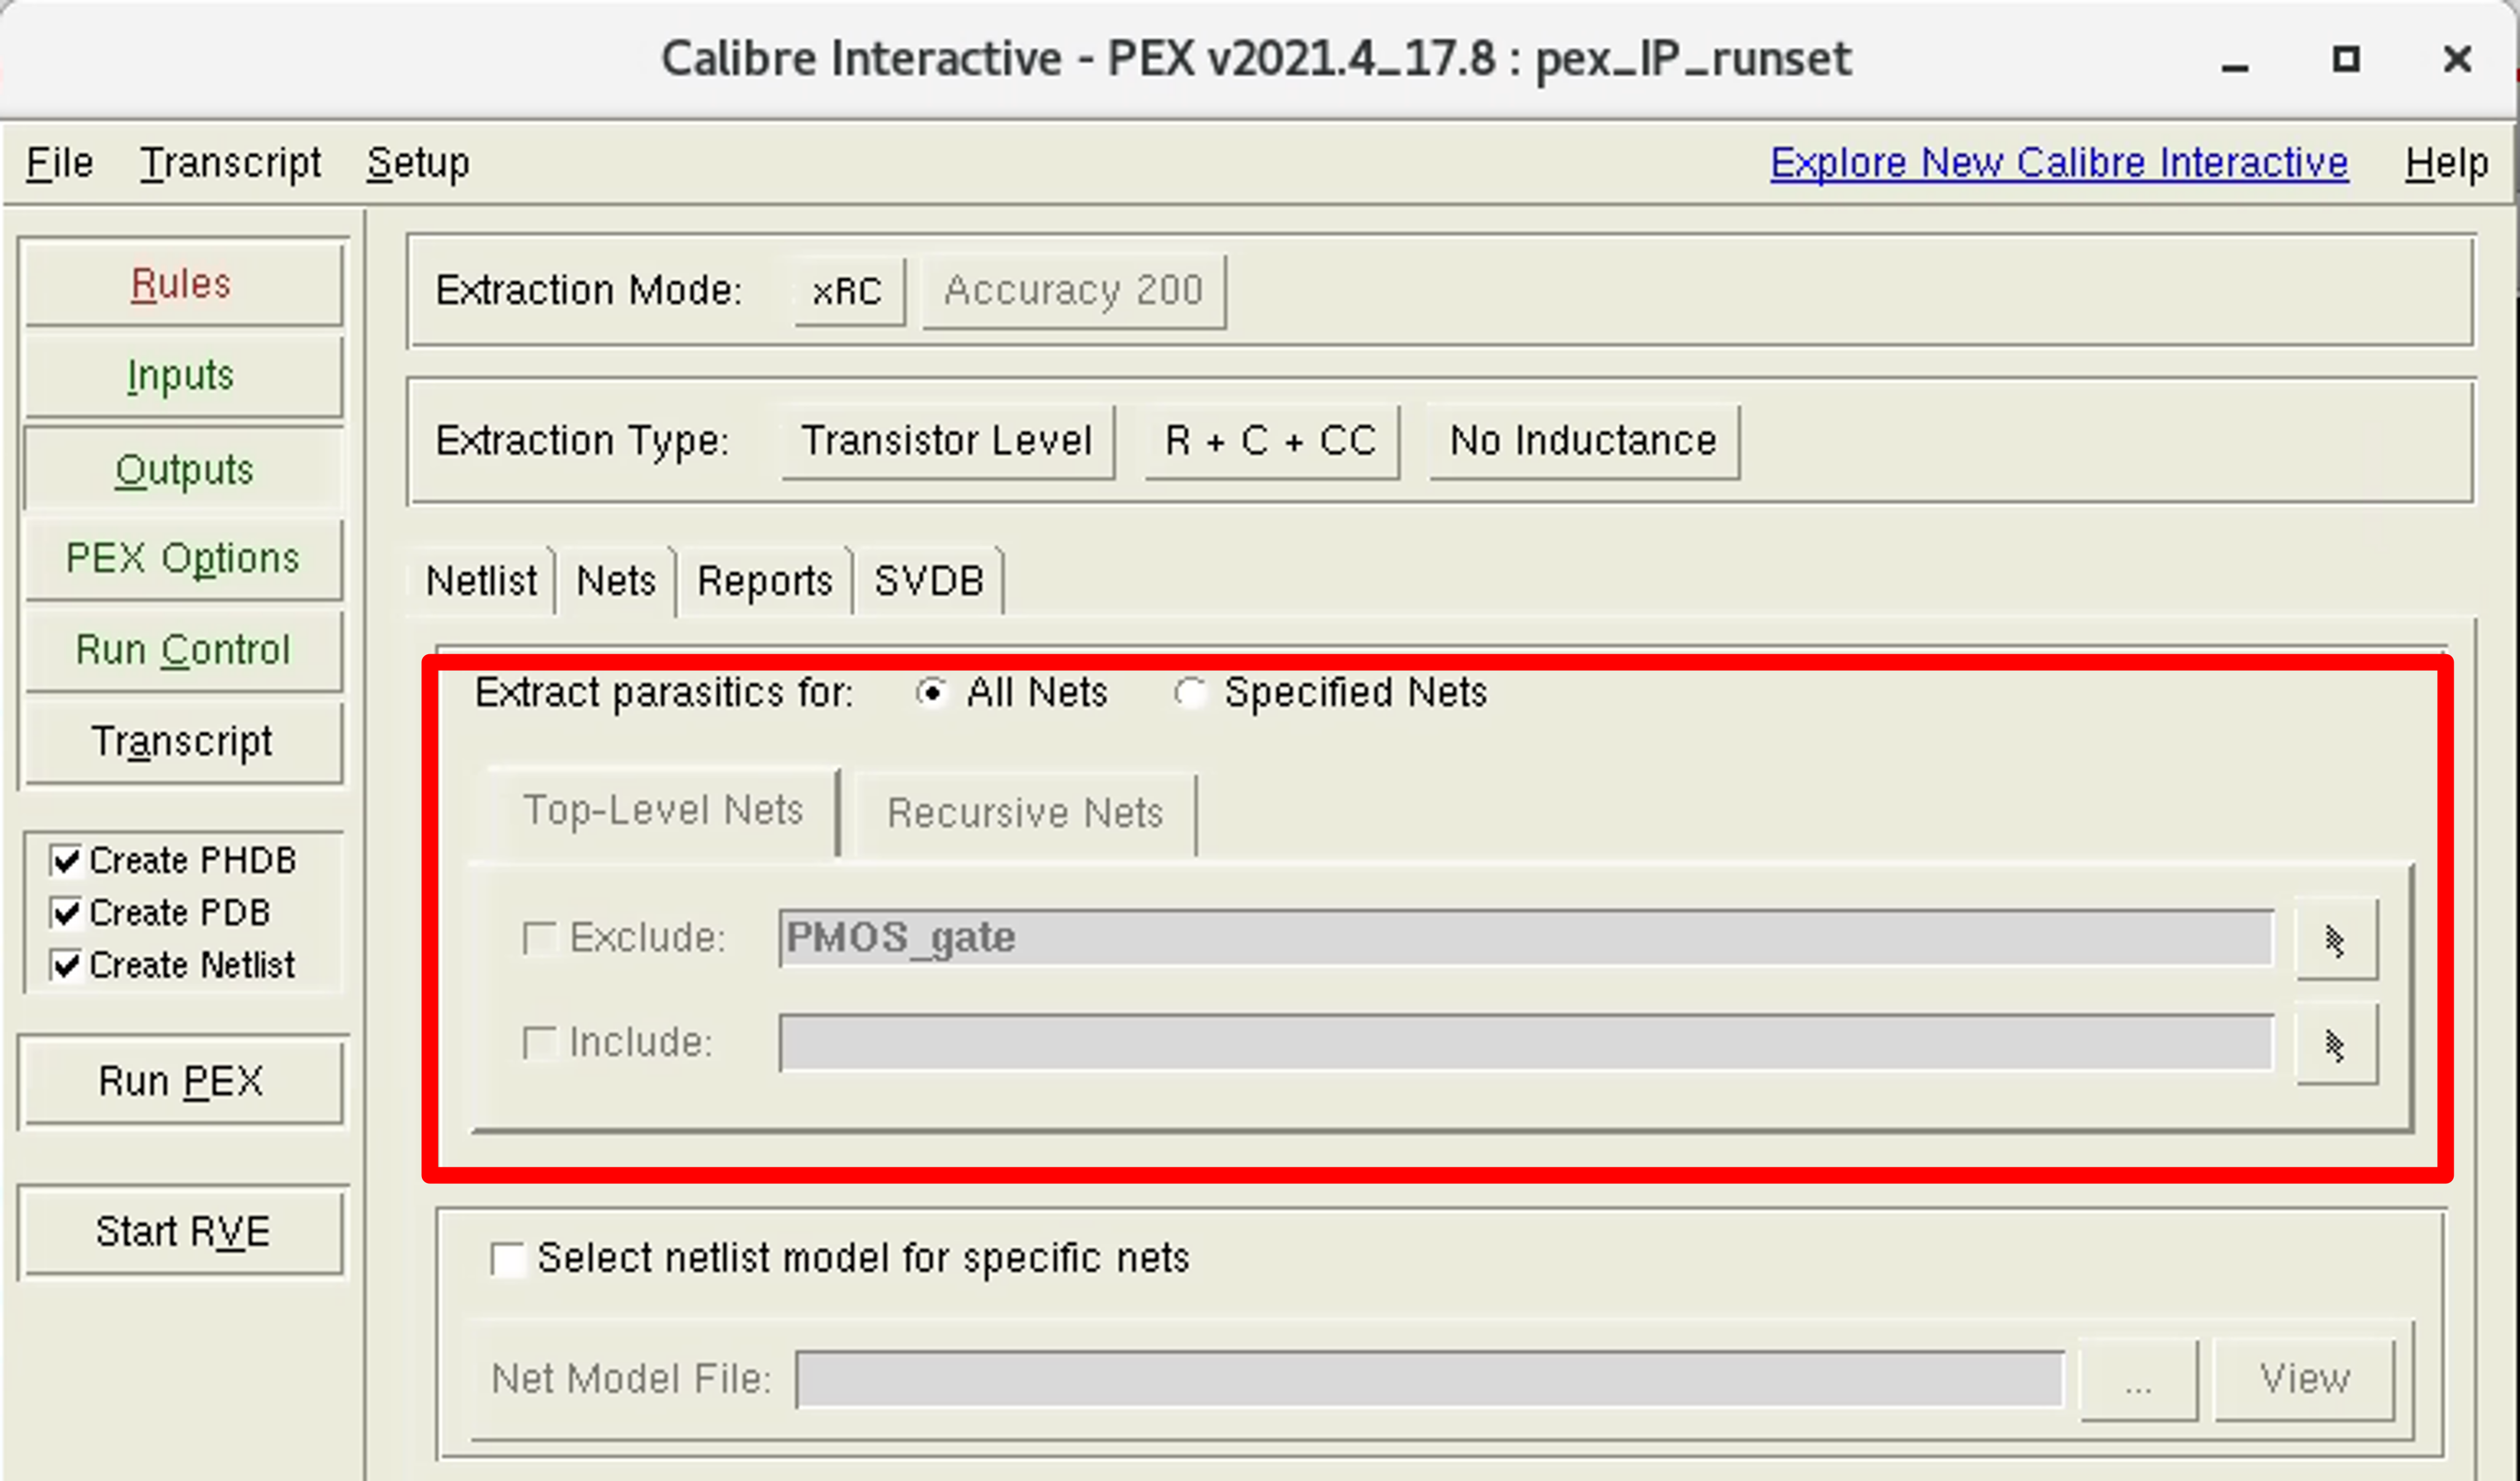The image size is (2520, 1481).
Task: Click inside the Net Model File field
Action: pos(1430,1378)
